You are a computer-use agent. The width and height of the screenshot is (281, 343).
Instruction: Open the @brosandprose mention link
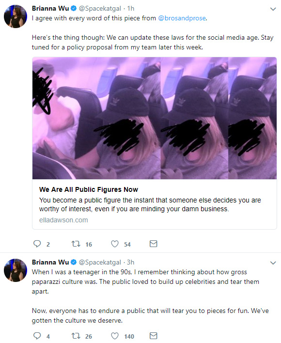coord(182,18)
